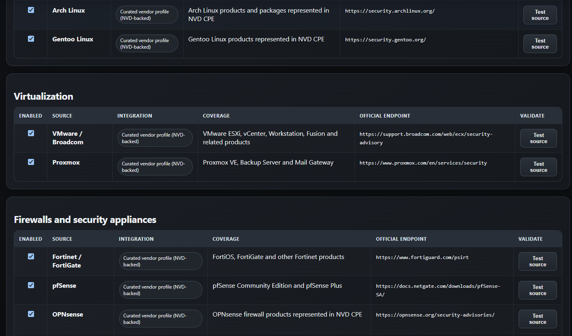Click the pfSense Community Edition coverage text
This screenshot has width=572, height=336.
click(277, 286)
